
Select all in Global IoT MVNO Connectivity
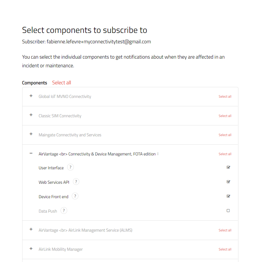(225, 96)
